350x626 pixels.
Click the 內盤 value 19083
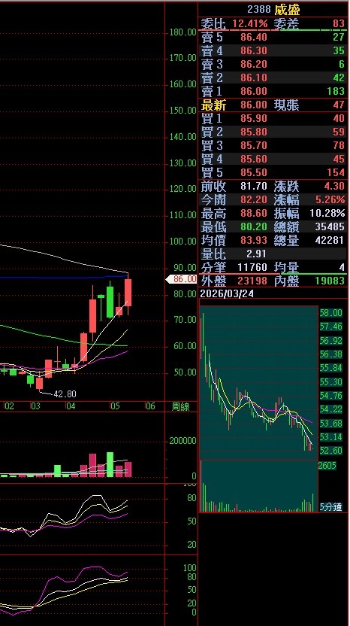[330, 281]
